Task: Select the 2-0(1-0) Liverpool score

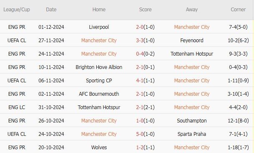Action: 145,27
